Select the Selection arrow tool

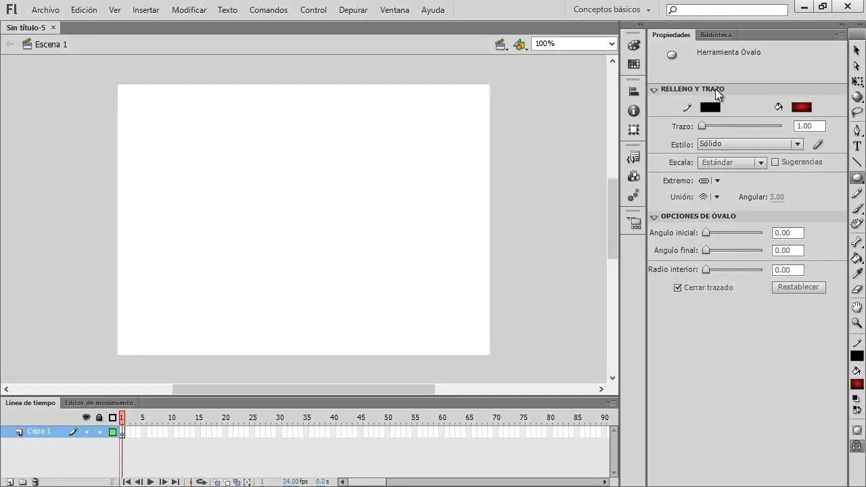857,50
